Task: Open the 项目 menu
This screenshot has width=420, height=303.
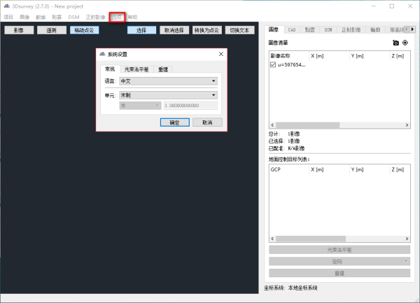Action: [x=8, y=17]
